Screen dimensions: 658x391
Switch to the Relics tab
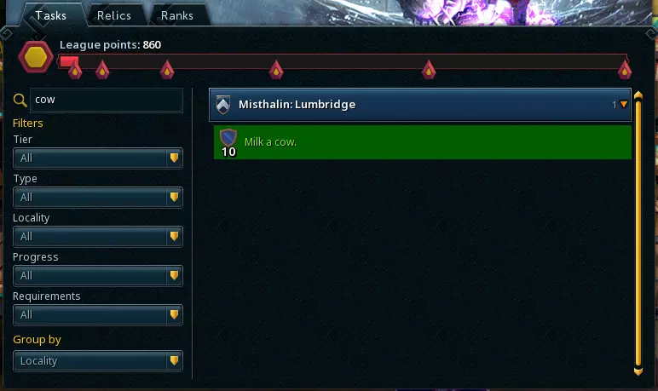coord(114,15)
